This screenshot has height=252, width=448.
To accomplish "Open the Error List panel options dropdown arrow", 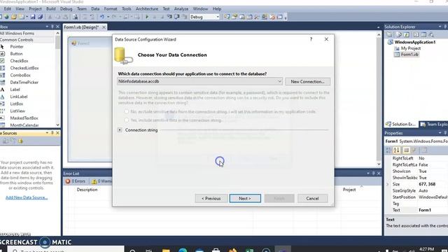I will click(x=368, y=173).
